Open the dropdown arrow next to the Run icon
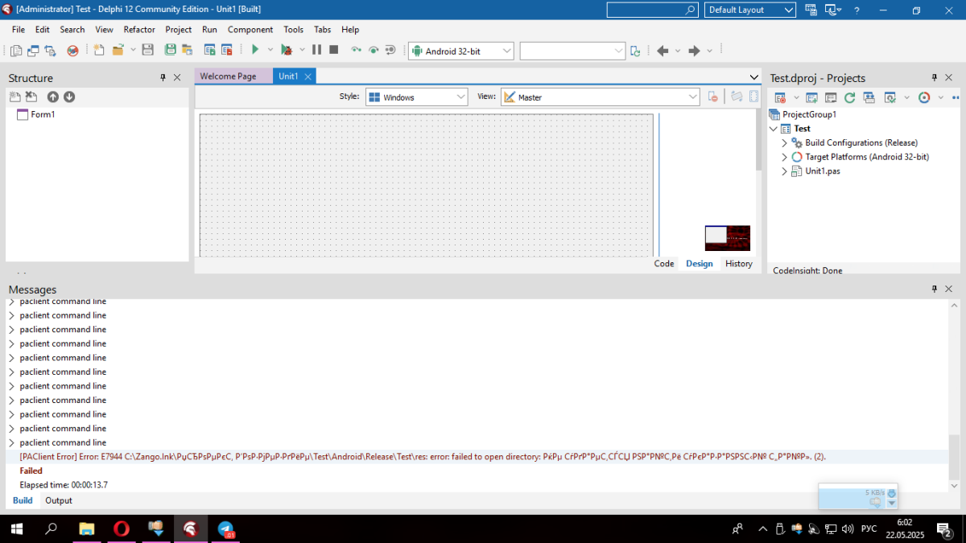This screenshot has width=966, height=543. (x=270, y=50)
